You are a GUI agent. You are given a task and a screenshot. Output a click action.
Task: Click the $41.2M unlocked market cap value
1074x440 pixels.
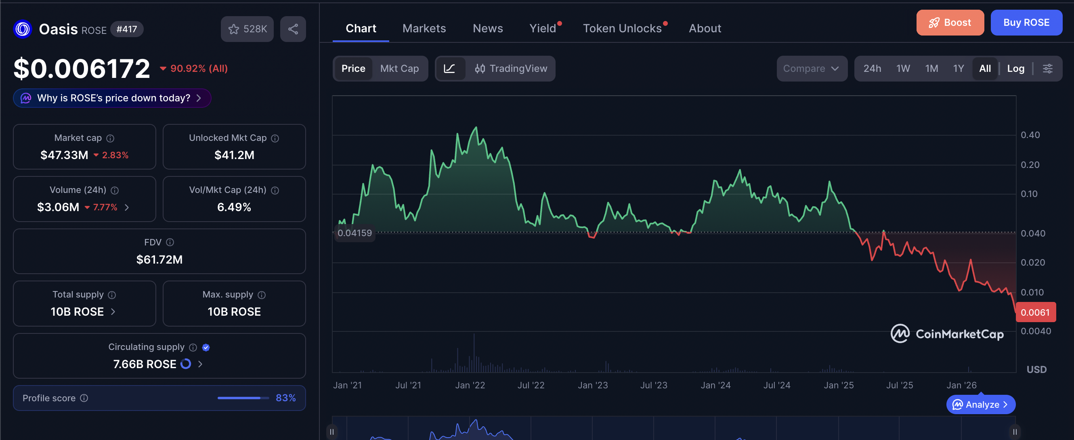(234, 155)
